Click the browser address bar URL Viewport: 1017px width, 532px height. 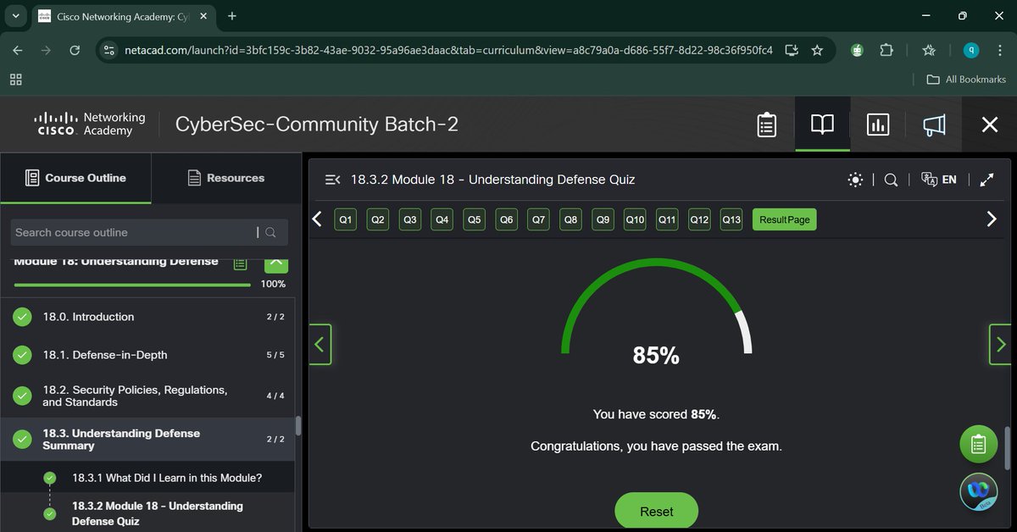tap(448, 50)
